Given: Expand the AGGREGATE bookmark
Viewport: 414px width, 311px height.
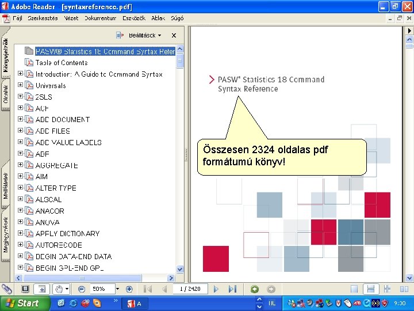Looking at the screenshot, I should coord(20,165).
